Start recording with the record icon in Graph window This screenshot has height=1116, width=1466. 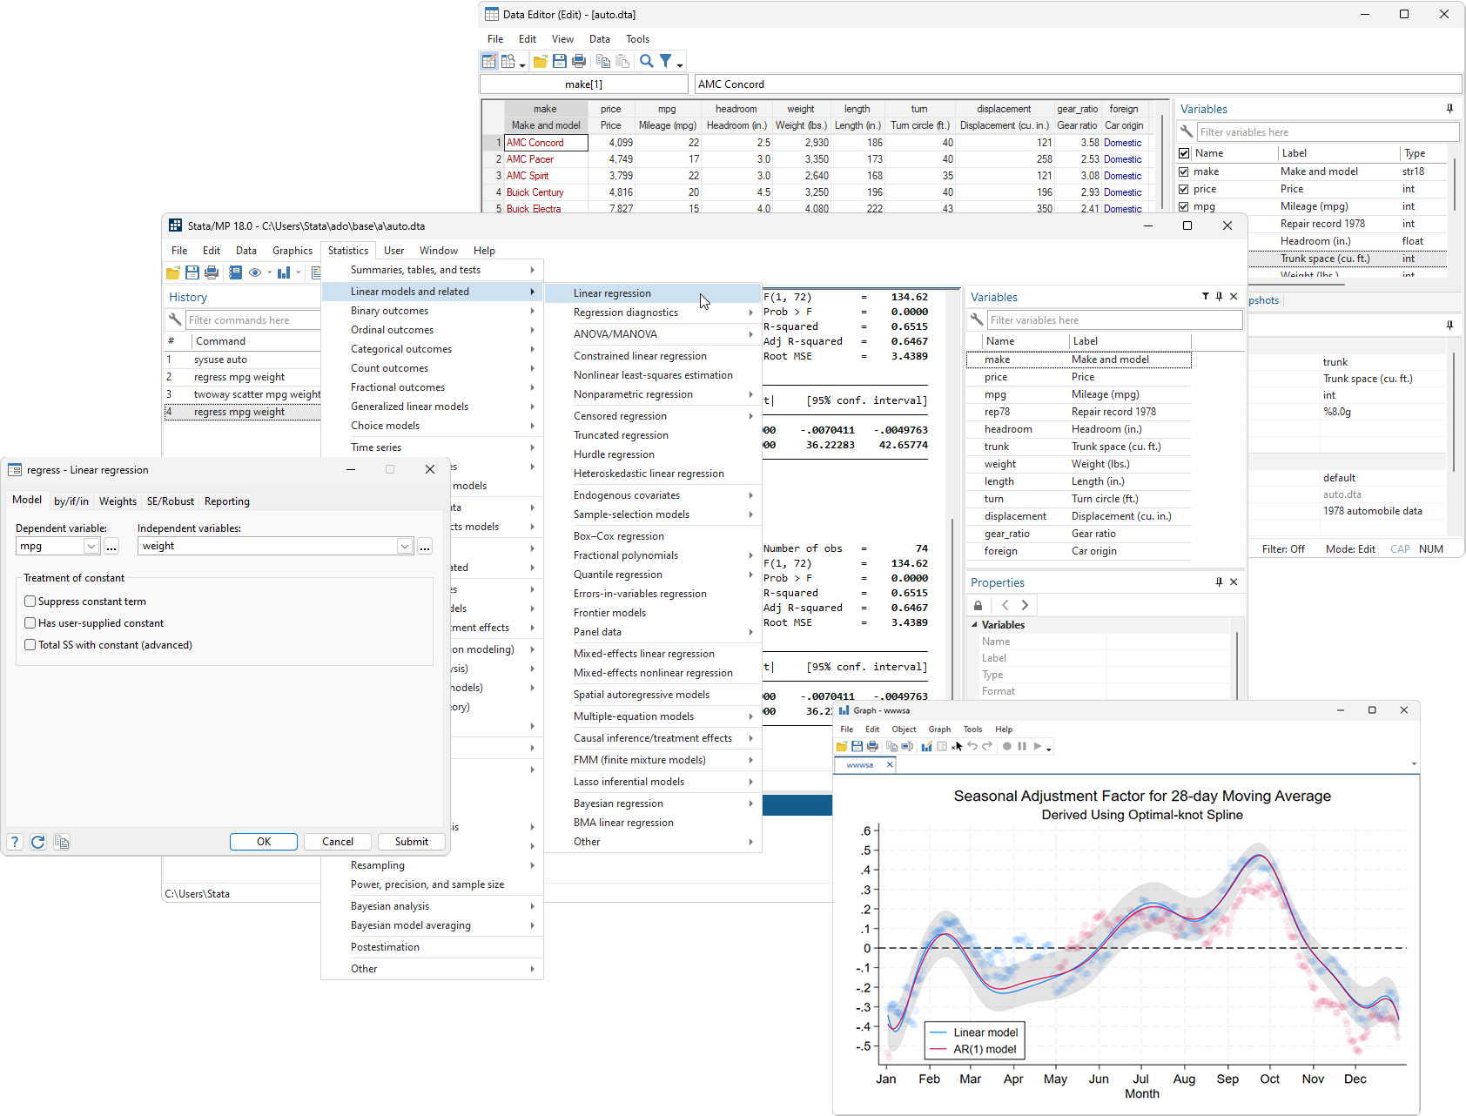pos(1007,746)
